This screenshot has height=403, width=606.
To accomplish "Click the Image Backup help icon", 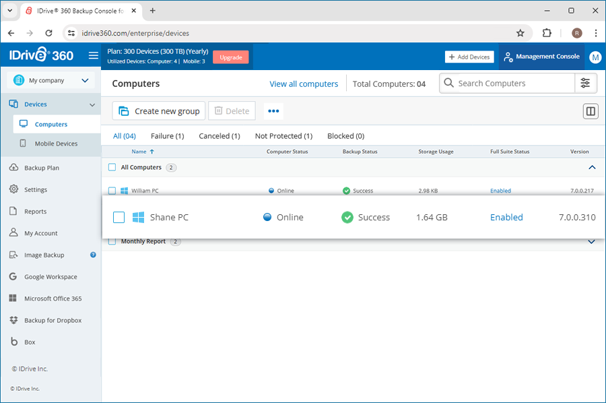I will (x=93, y=255).
